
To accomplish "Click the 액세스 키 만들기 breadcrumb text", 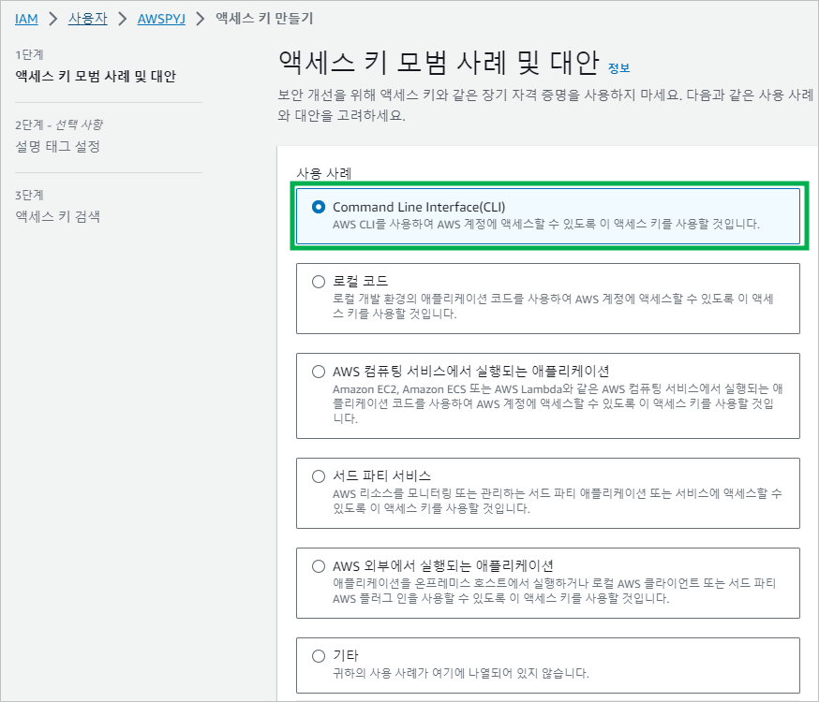I will [264, 19].
